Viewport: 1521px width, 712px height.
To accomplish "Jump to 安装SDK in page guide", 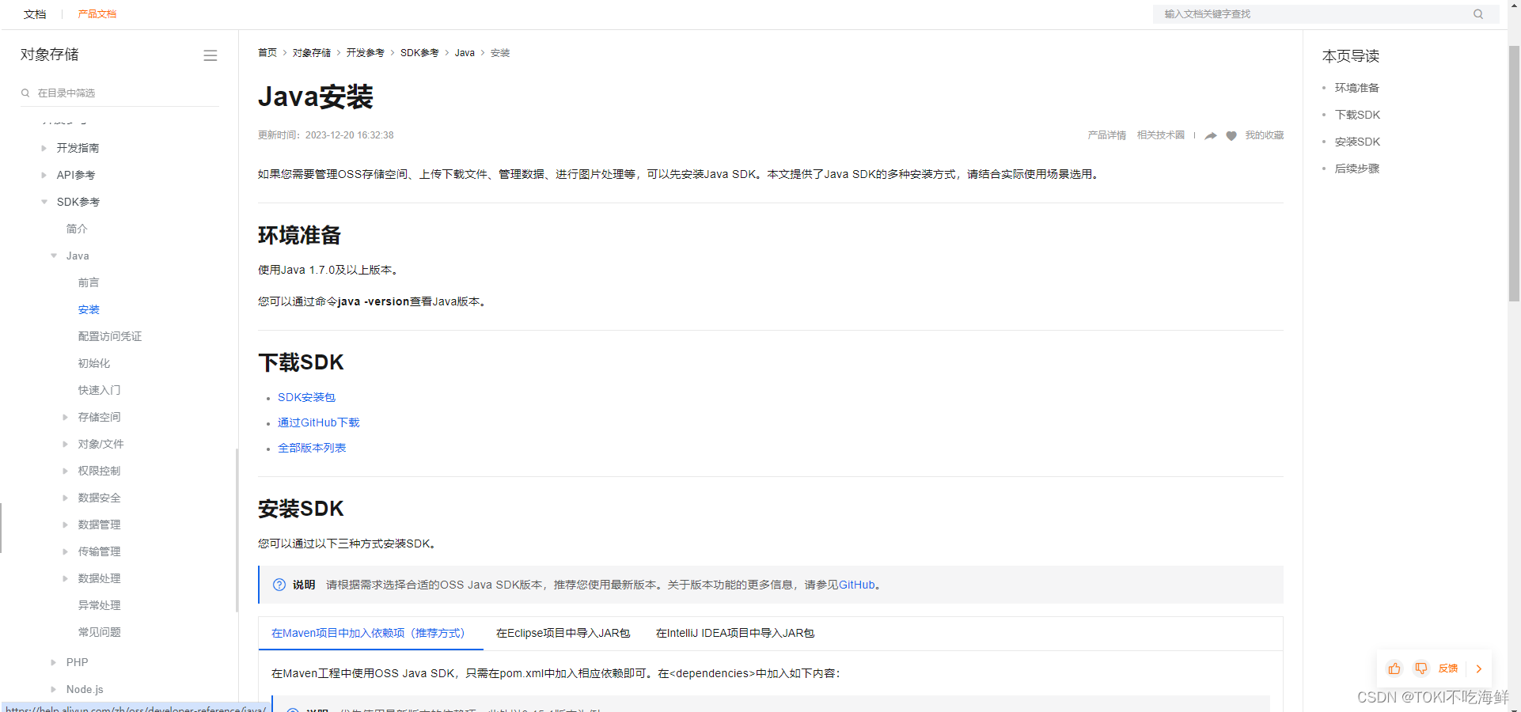I will (1357, 142).
